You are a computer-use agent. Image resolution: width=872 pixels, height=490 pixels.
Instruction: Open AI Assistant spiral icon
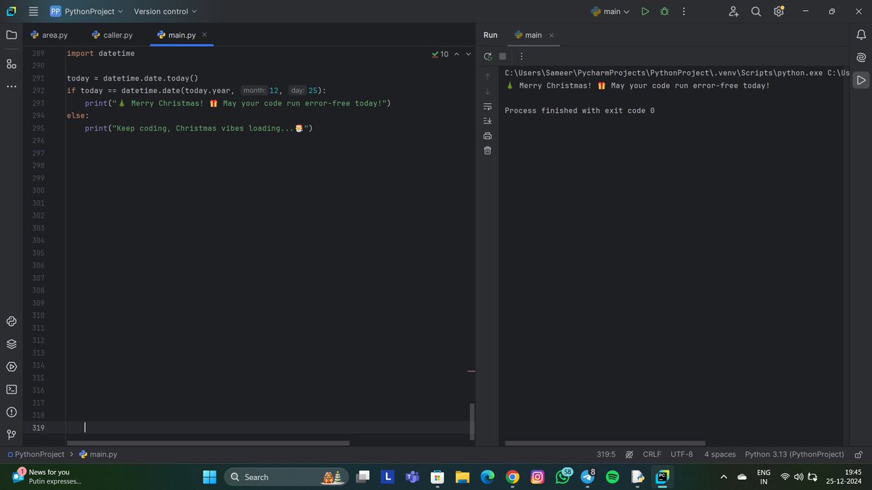click(861, 57)
